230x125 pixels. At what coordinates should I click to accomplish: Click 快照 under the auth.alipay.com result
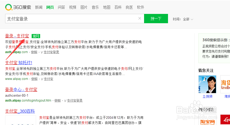pyautogui.click(x=34, y=52)
